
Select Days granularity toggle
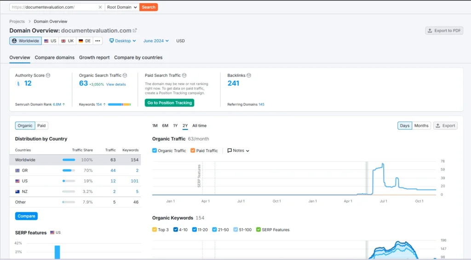(405, 126)
